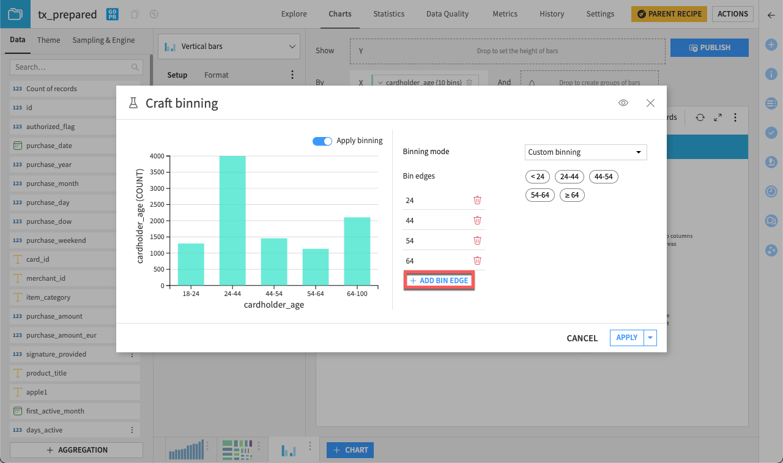Viewport: 783px width, 463px height.
Task: Select the '54-64' bin chip
Action: 540,195
